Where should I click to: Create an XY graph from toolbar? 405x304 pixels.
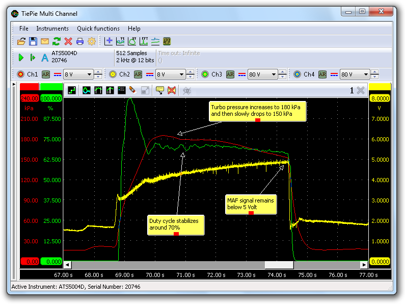click(x=131, y=41)
